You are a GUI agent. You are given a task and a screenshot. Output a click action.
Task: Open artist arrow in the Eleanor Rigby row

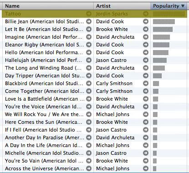click(146, 45)
